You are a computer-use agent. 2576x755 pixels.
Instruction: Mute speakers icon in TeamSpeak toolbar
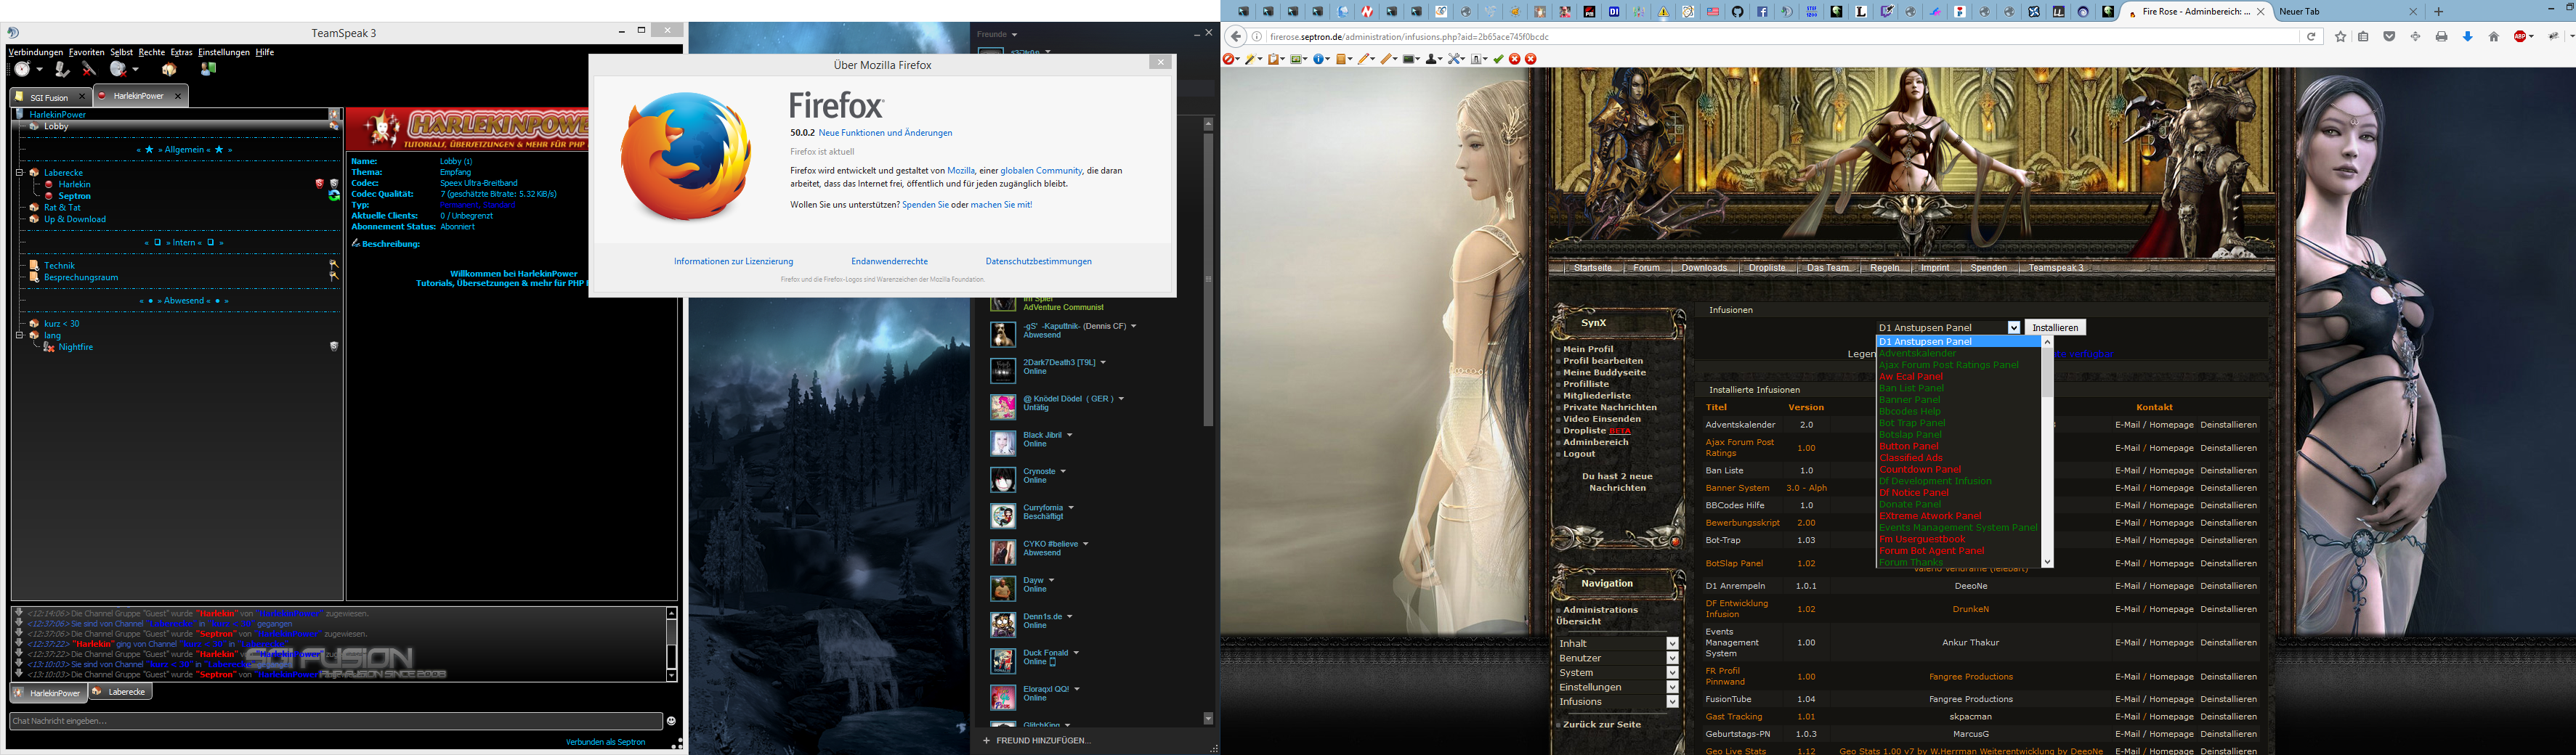click(119, 69)
